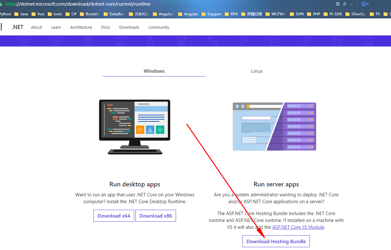
Task: Click the server rack illustration
Action: pos(274,126)
